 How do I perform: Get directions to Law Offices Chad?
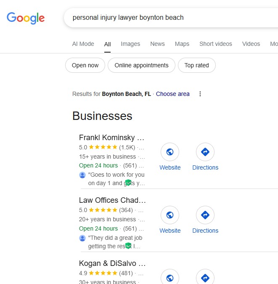pyautogui.click(x=205, y=215)
